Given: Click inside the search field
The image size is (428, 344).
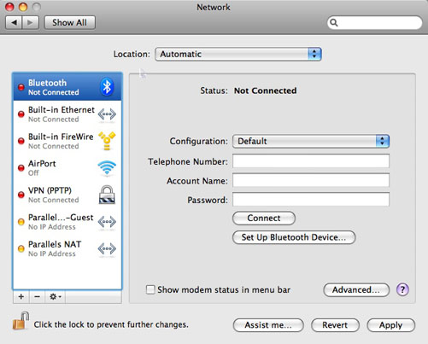Looking at the screenshot, I should coord(375,22).
